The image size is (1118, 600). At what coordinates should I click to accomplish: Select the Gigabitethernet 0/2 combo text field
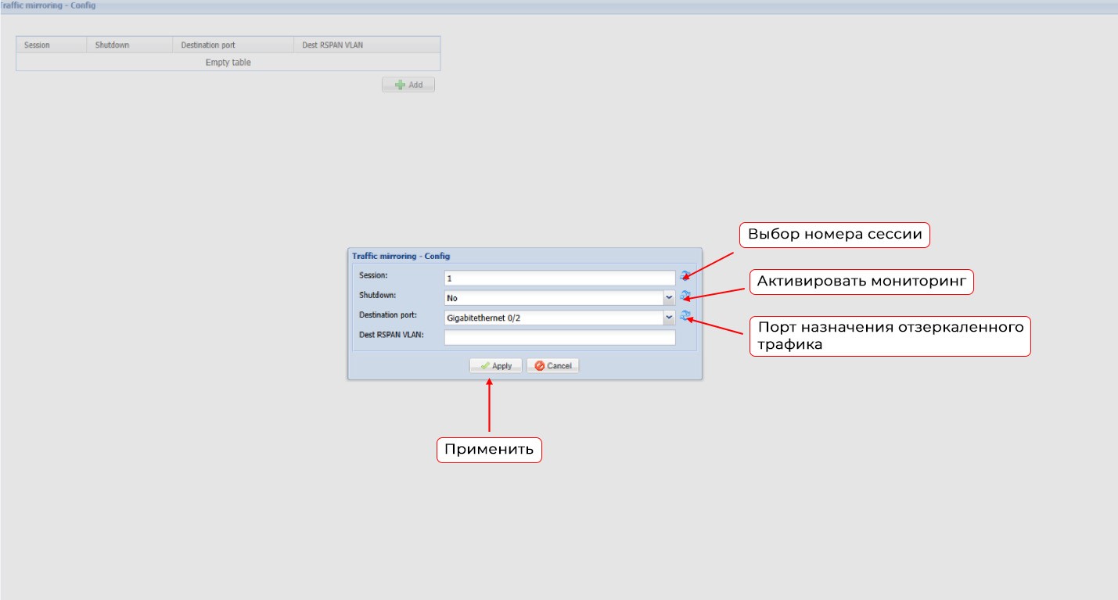[553, 318]
